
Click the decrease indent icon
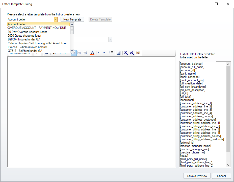(x=99, y=53)
